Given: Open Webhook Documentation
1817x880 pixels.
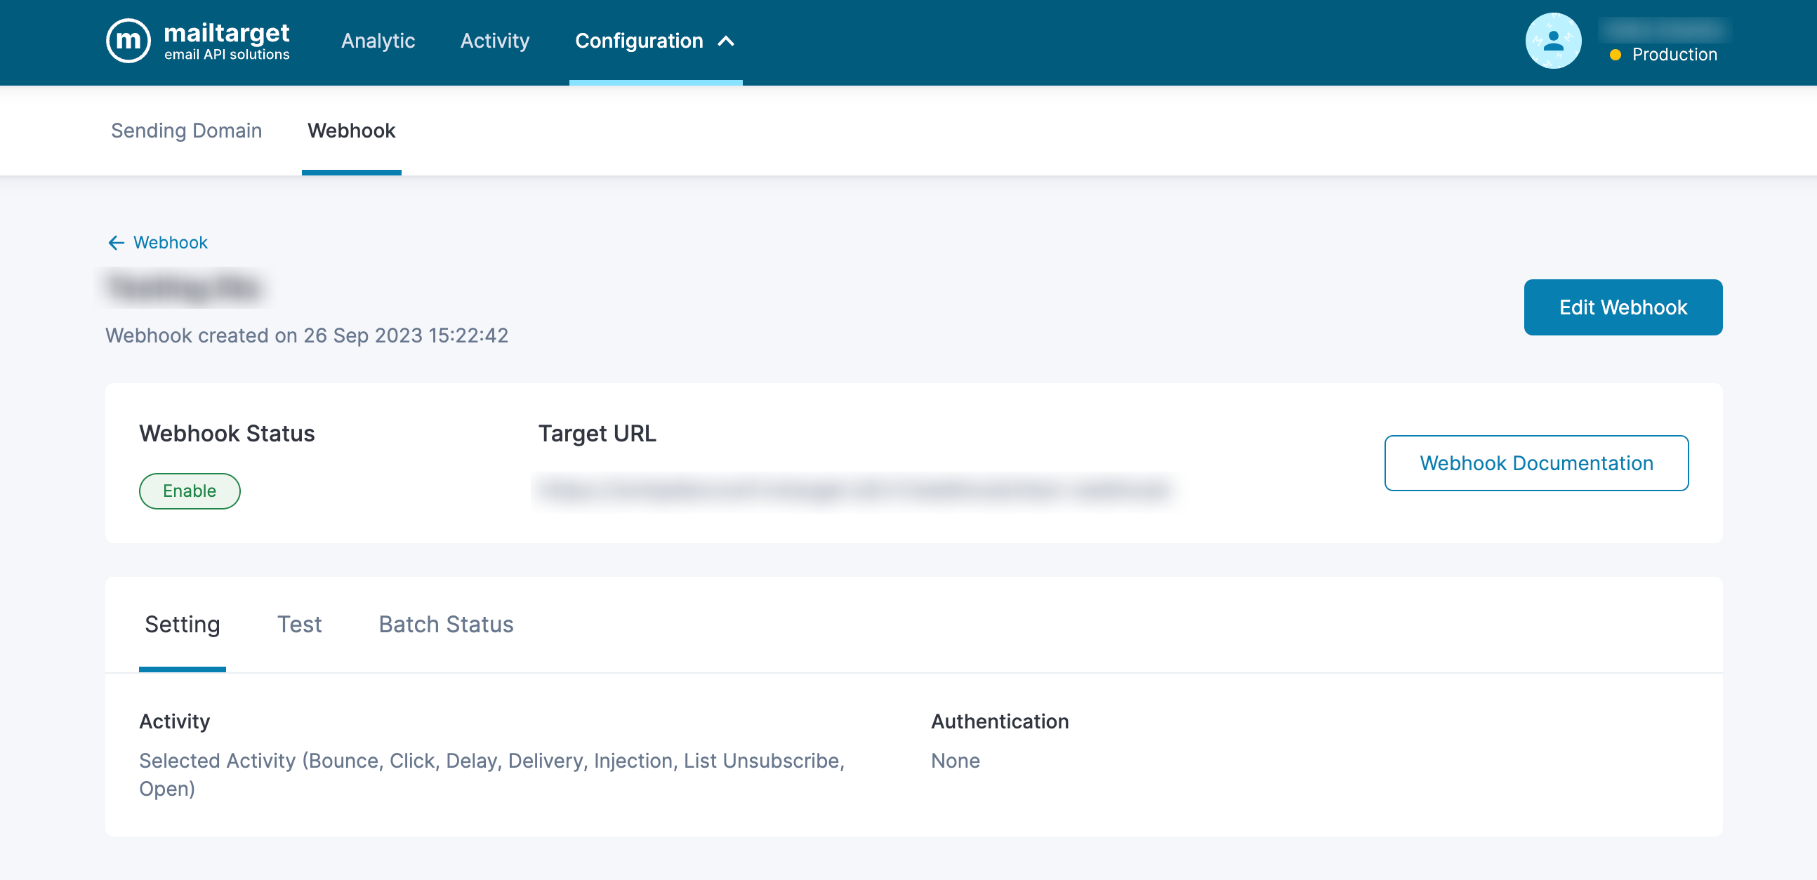Looking at the screenshot, I should pyautogui.click(x=1535, y=462).
